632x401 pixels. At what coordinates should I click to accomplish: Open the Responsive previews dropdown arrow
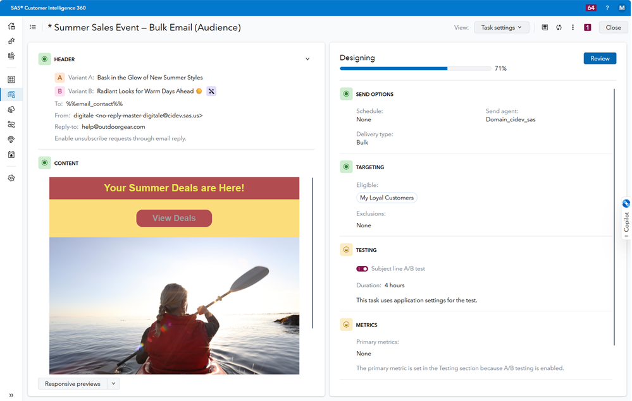click(114, 384)
